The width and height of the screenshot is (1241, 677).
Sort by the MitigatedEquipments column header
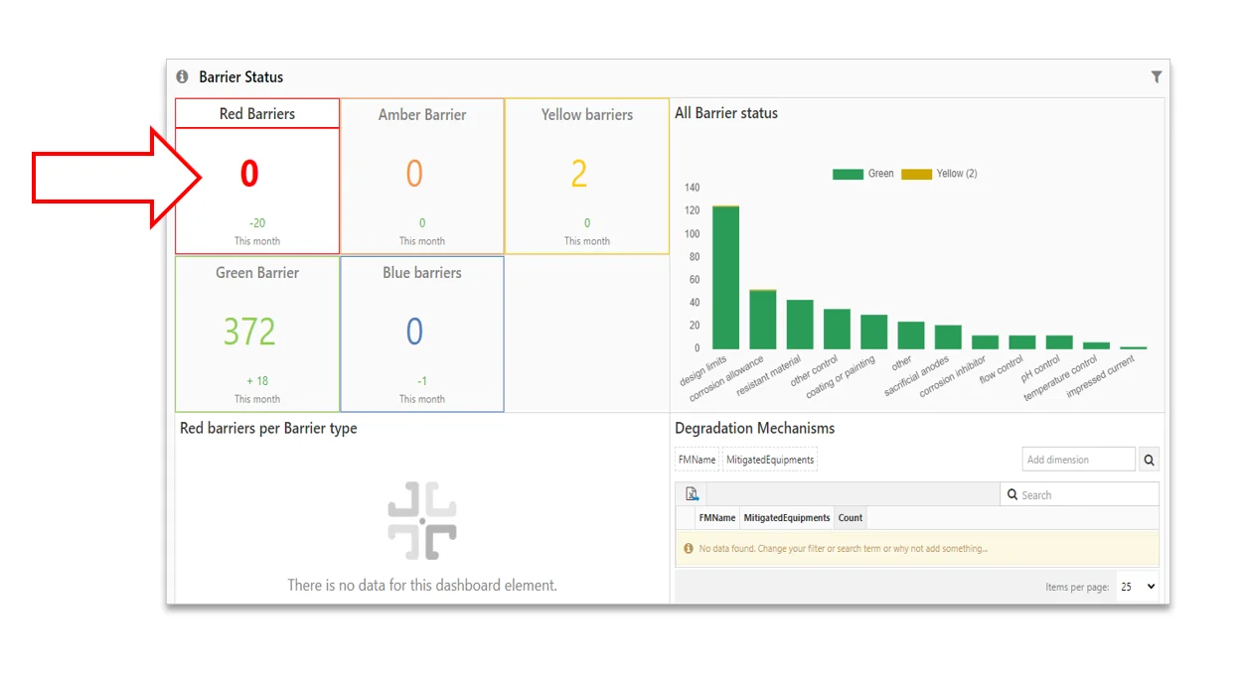tap(787, 517)
